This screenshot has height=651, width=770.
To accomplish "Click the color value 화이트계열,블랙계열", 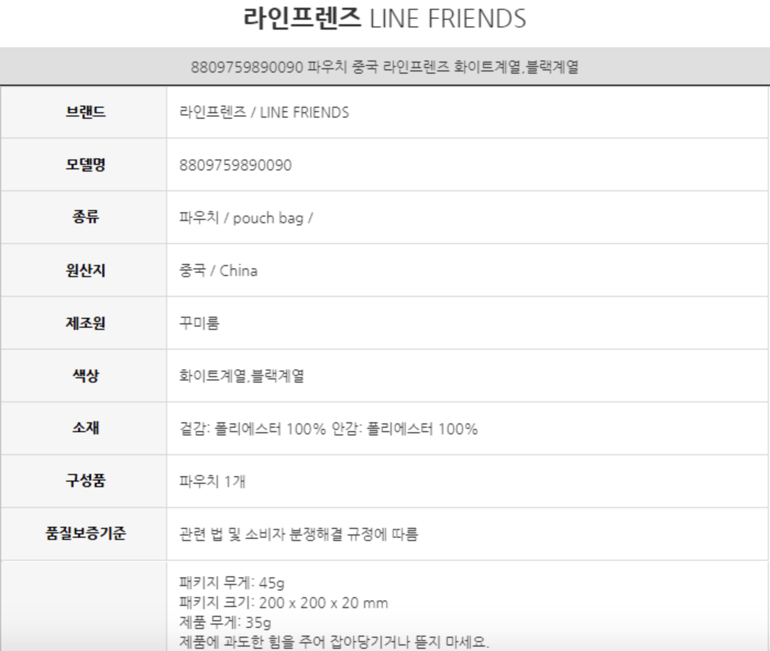I will point(241,376).
